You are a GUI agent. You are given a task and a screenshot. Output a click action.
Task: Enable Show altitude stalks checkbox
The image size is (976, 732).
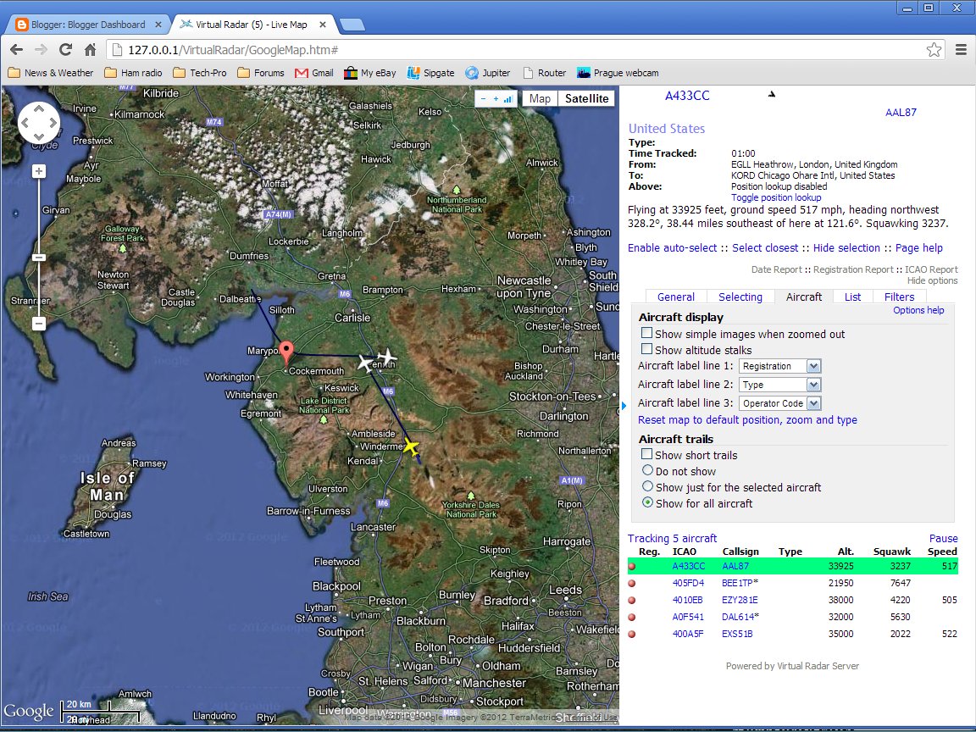pos(647,349)
